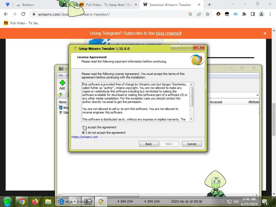Bookmark this page with star icon
The height and width of the screenshot is (207, 276).
pos(208,14)
